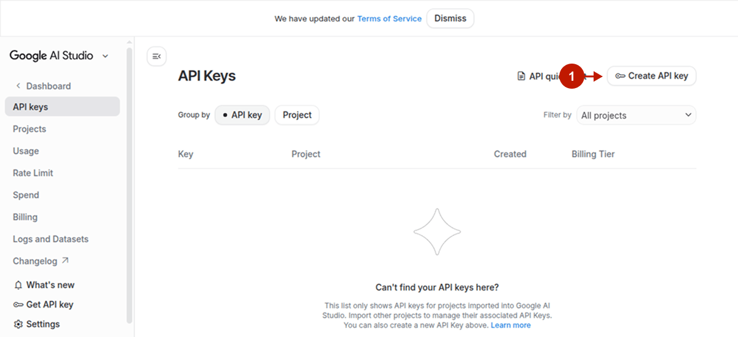738x337 pixels.
Task: Click the bell icon beside What's new
Action: point(18,285)
